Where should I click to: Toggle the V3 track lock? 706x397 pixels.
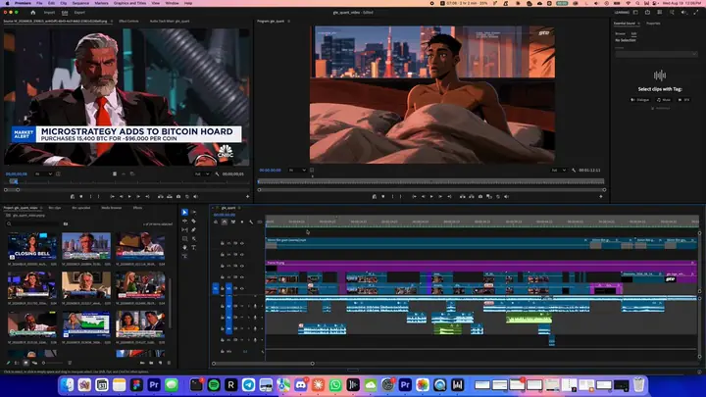click(222, 266)
